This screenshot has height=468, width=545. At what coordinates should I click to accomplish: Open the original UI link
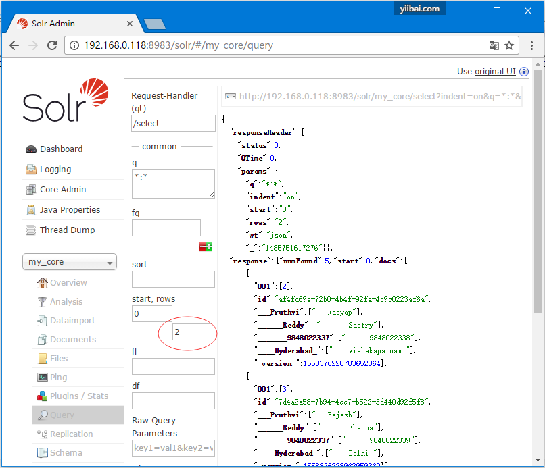495,72
